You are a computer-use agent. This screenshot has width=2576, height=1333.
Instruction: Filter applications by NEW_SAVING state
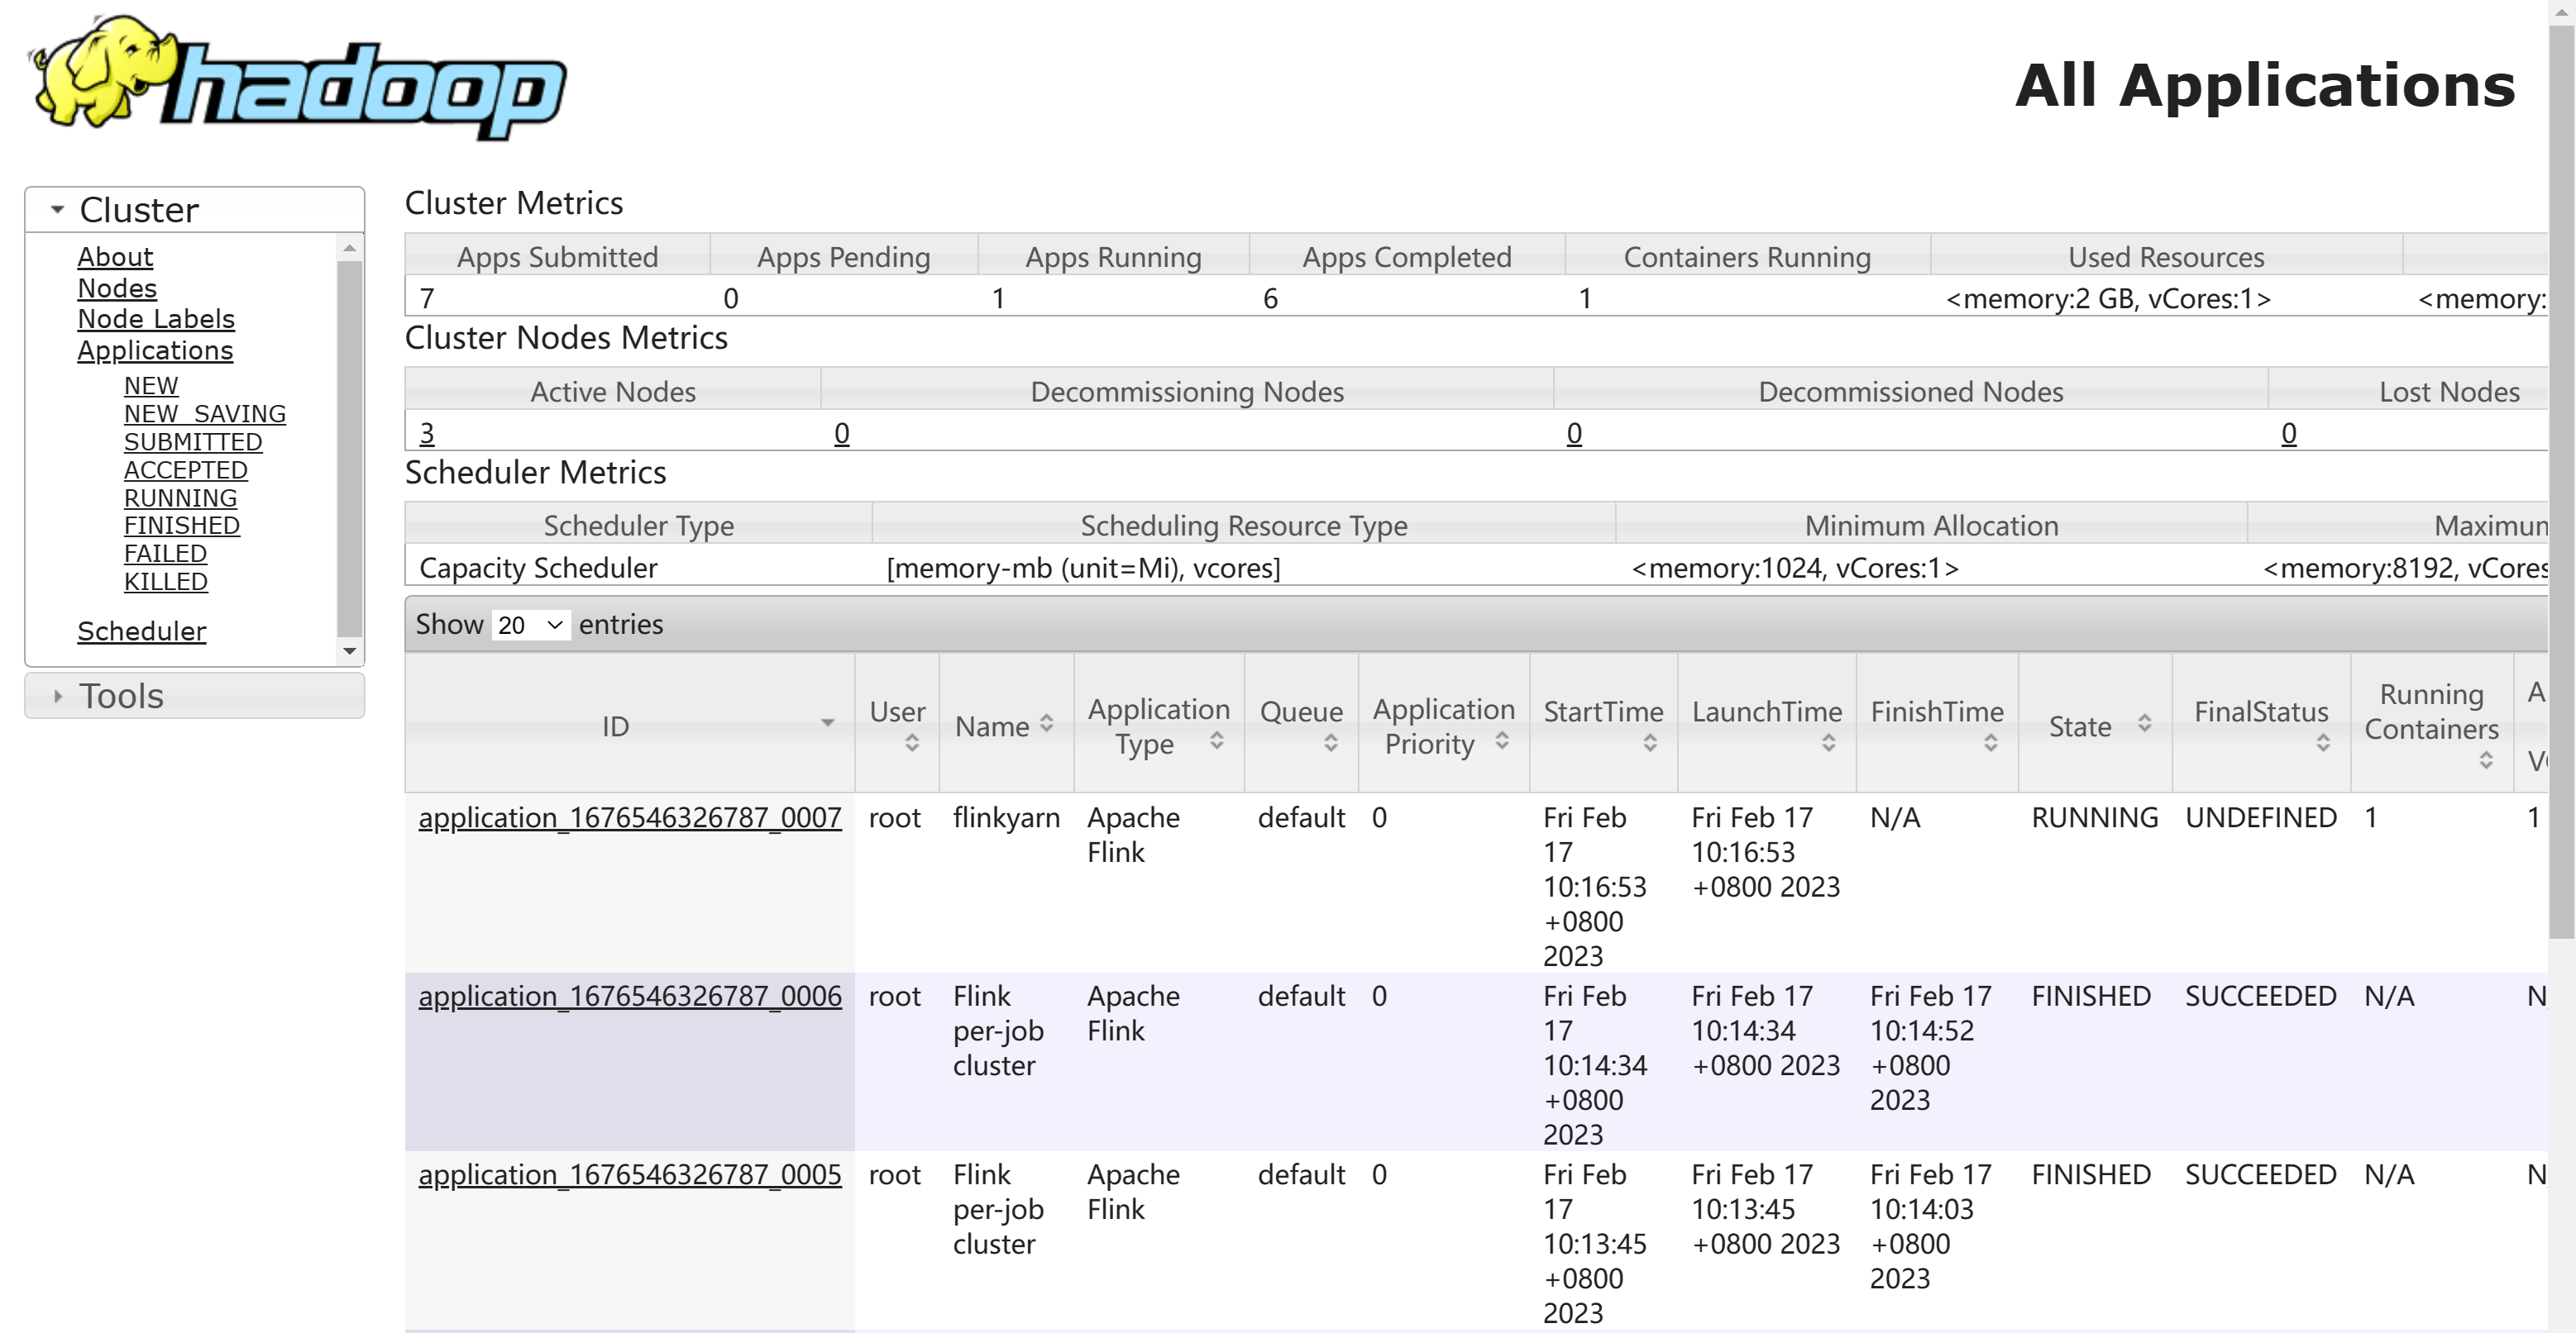tap(205, 414)
